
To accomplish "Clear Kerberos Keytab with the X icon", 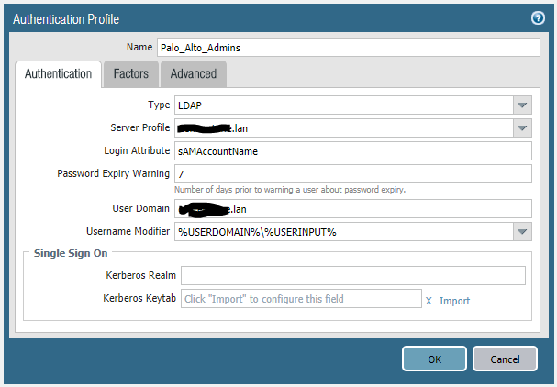I will pyautogui.click(x=429, y=301).
